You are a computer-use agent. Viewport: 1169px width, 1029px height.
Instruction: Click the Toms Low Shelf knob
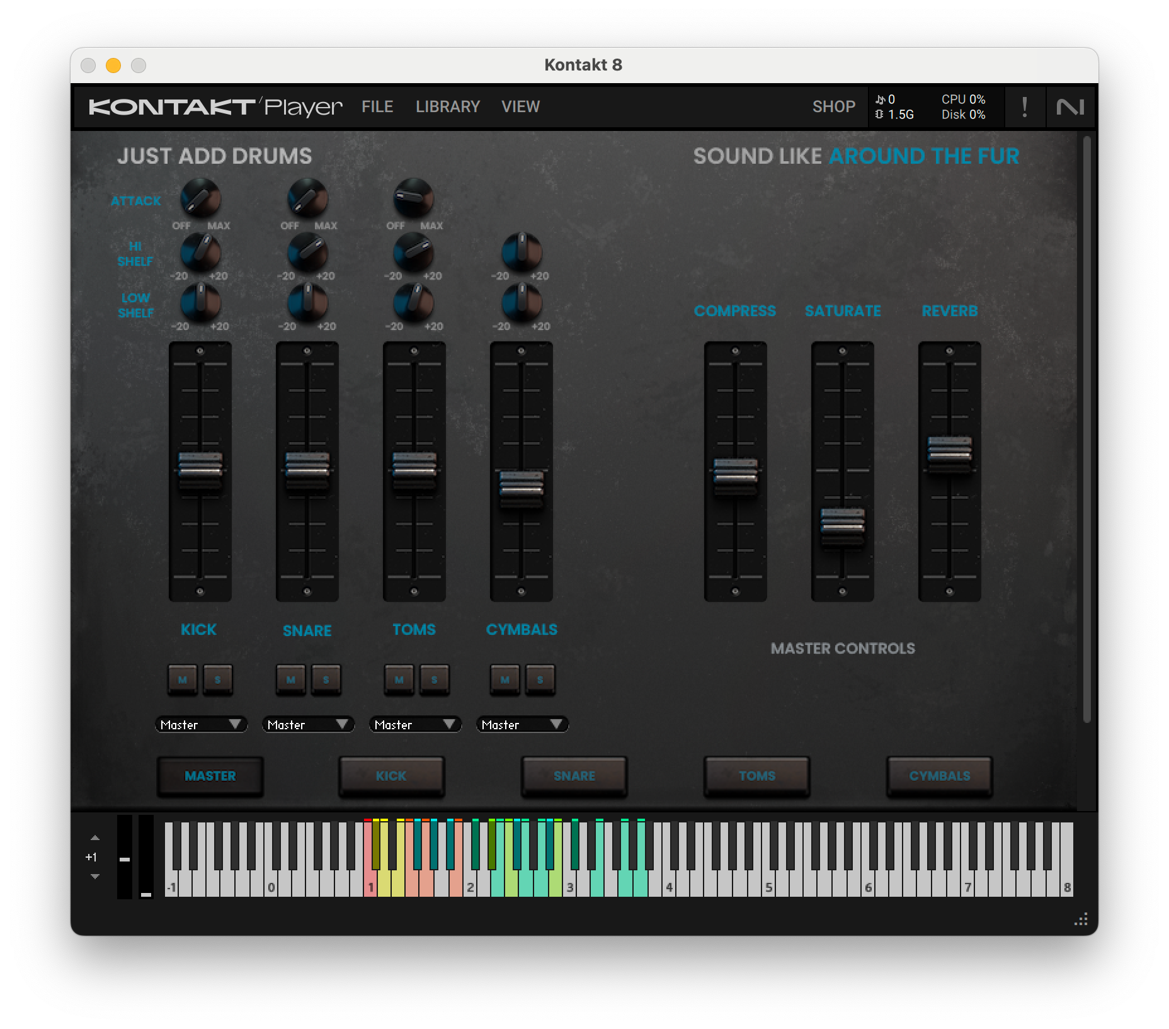point(414,302)
